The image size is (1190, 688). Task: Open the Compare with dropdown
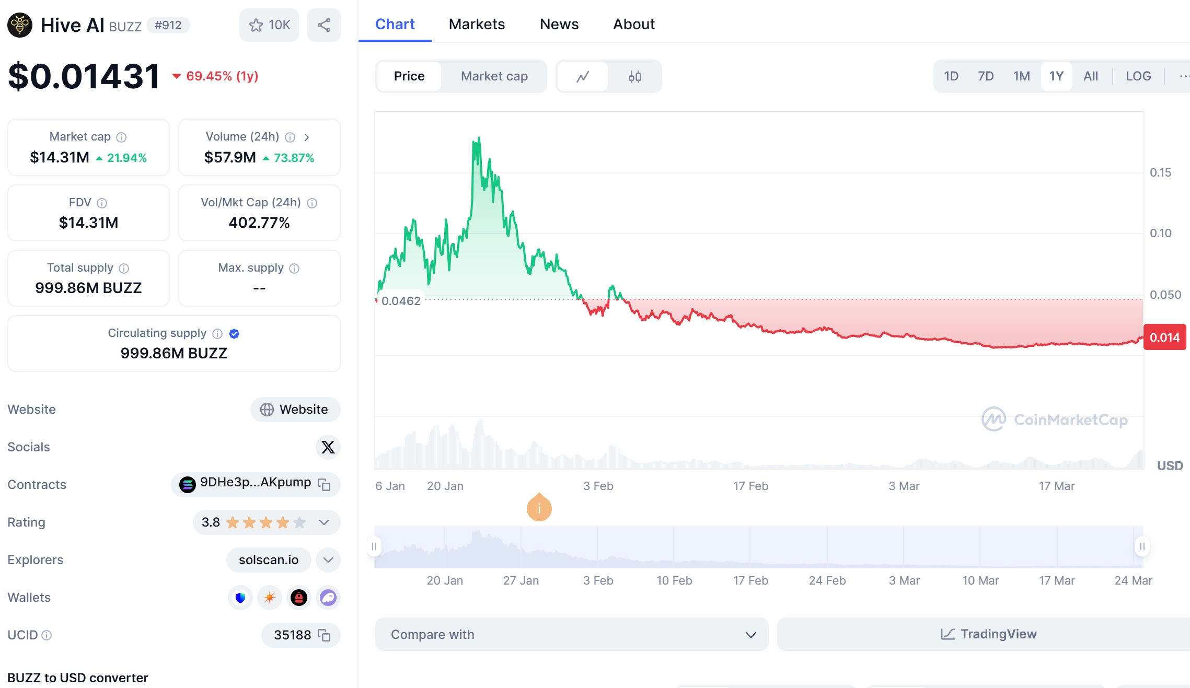[572, 635]
